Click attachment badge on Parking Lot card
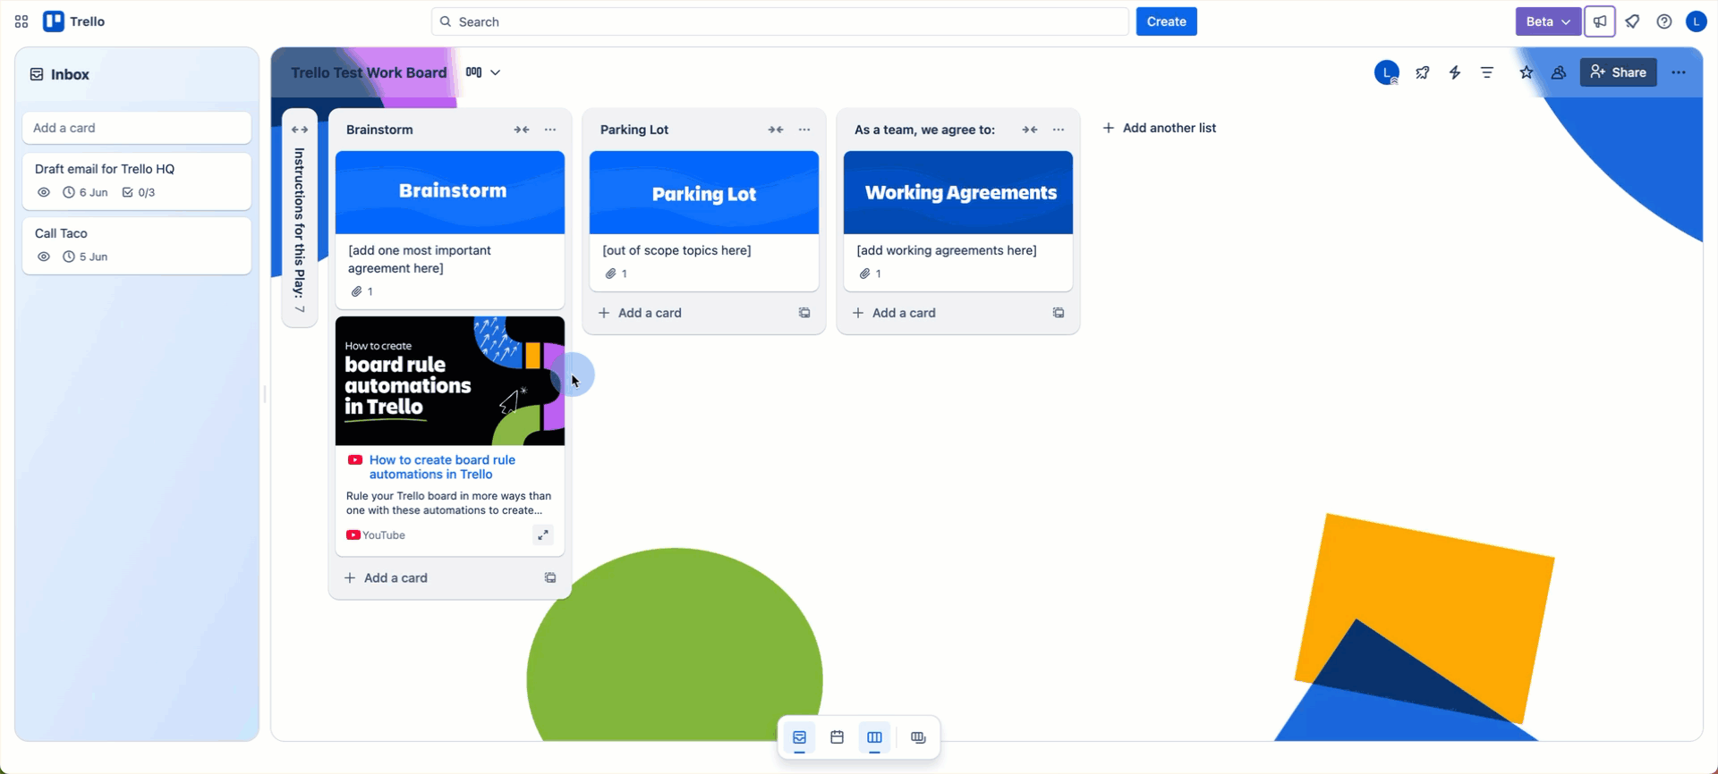 coord(617,273)
